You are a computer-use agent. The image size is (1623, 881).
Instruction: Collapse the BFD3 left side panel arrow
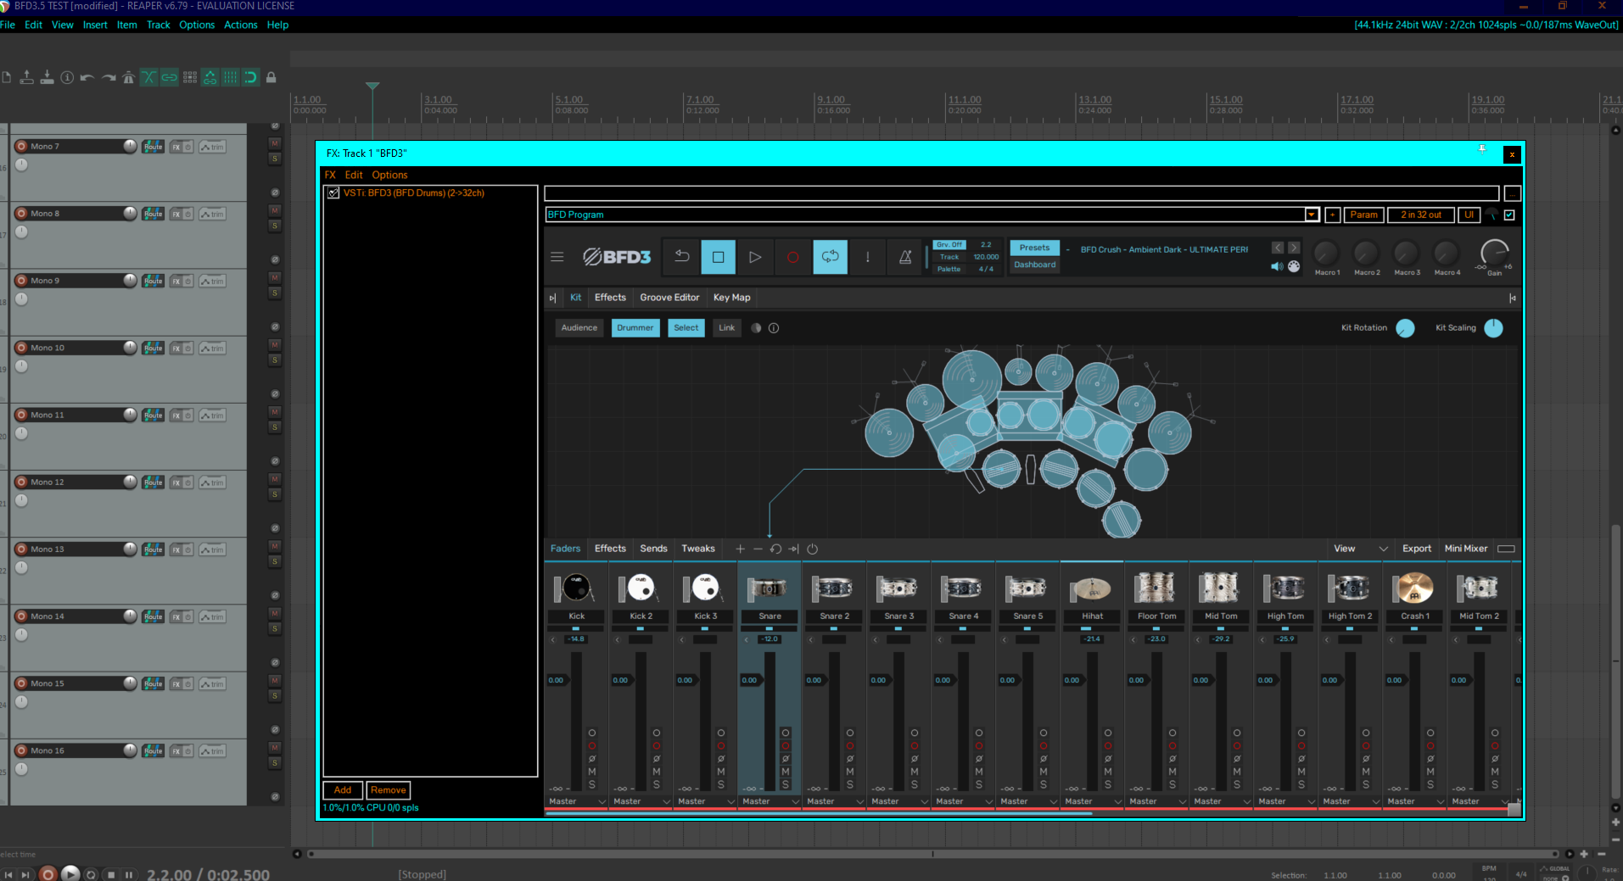click(x=552, y=298)
